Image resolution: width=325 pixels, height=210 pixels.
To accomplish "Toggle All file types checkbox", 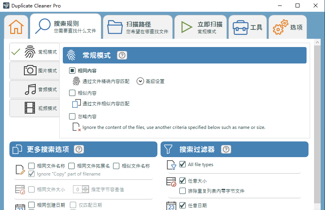I will (x=183, y=164).
